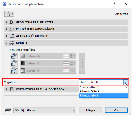Click the Mégse cancel button
132x116 pixels.
[x=90, y=110]
